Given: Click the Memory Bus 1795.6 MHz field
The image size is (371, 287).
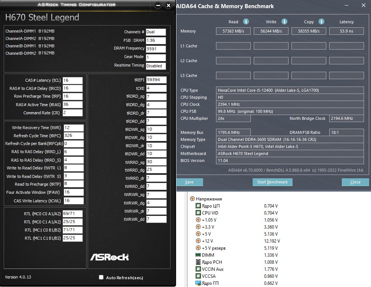Looking at the screenshot, I should click(x=233, y=132).
